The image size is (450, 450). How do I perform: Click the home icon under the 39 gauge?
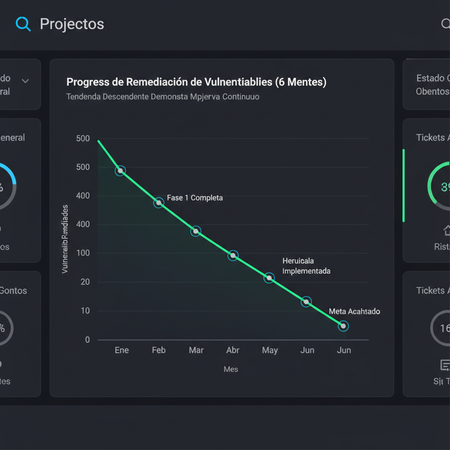pos(446,230)
